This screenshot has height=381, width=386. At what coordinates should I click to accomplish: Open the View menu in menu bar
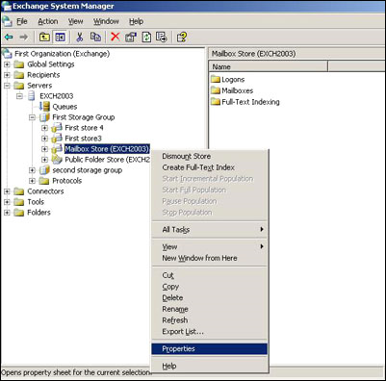[75, 21]
